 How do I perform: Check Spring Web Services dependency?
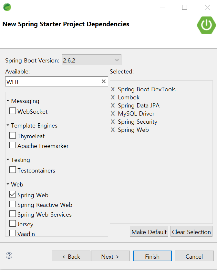click(13, 214)
